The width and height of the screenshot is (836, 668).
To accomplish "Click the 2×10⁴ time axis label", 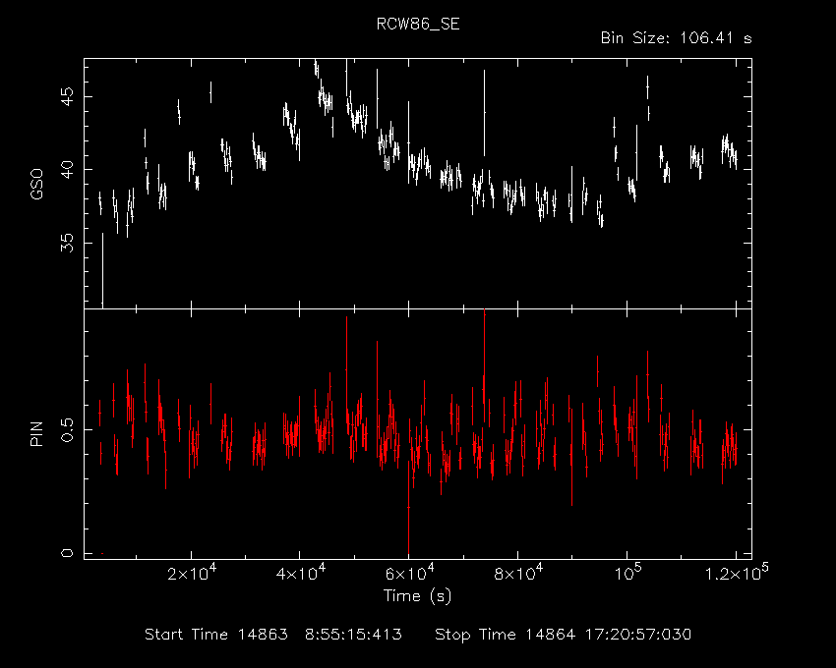I will point(192,573).
